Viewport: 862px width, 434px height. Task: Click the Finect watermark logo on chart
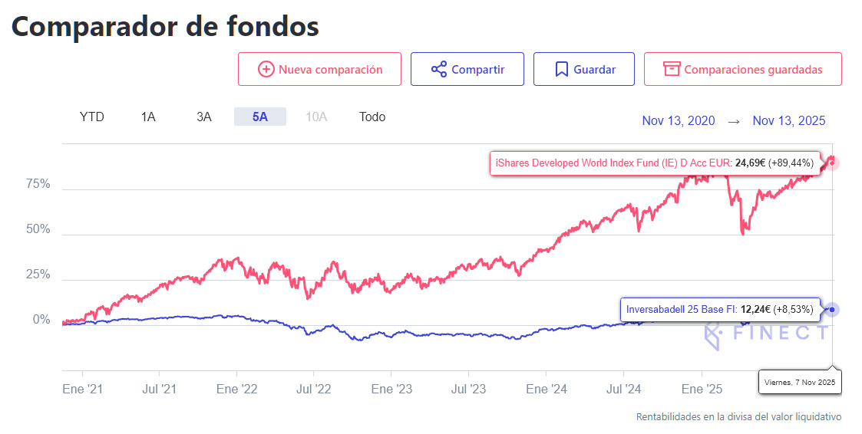tap(767, 334)
